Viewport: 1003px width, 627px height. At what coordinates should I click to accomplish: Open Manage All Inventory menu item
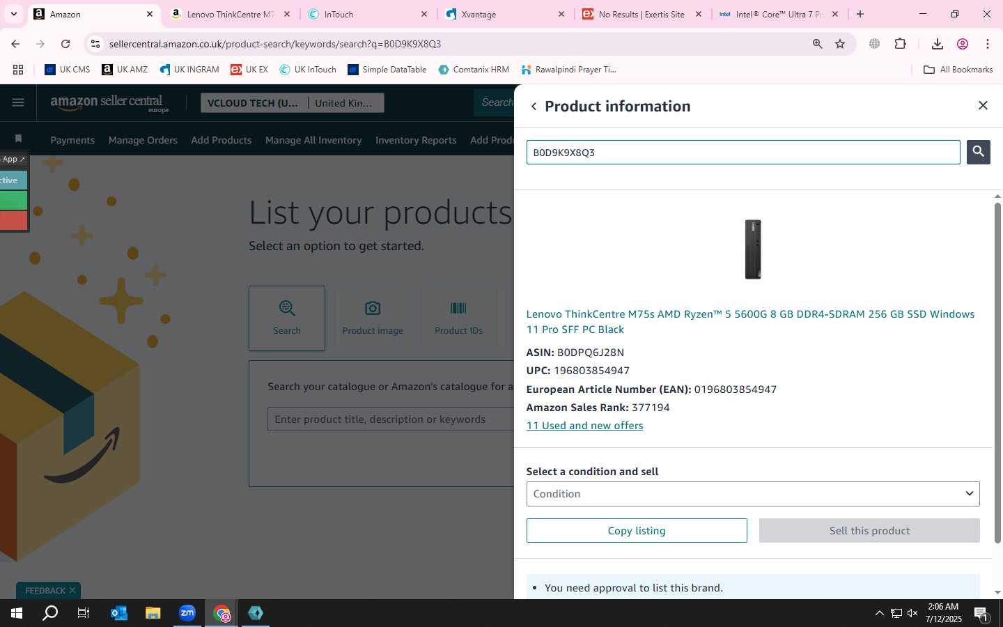point(313,140)
